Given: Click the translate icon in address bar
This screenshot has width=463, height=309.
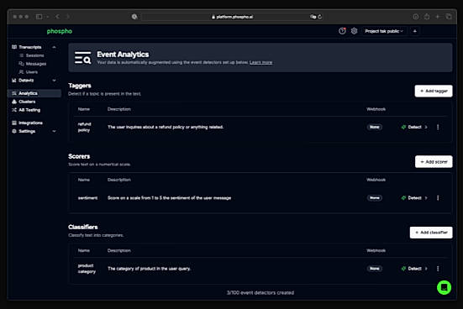Looking at the screenshot, I should (313, 17).
